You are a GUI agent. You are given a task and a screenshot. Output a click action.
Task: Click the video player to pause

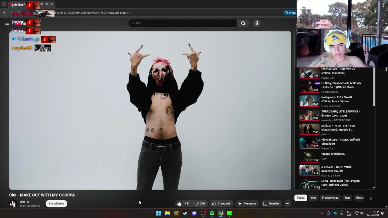(150, 111)
